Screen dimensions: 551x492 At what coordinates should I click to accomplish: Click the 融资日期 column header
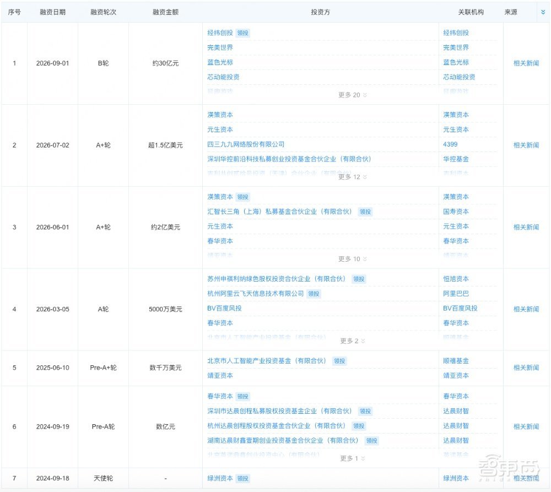pyautogui.click(x=52, y=12)
